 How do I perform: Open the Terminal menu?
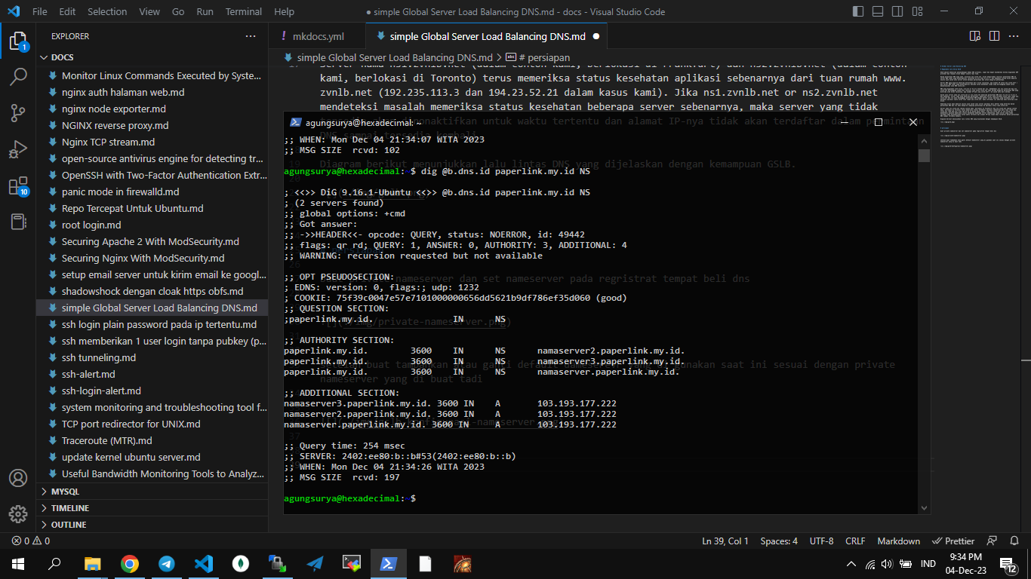click(243, 11)
